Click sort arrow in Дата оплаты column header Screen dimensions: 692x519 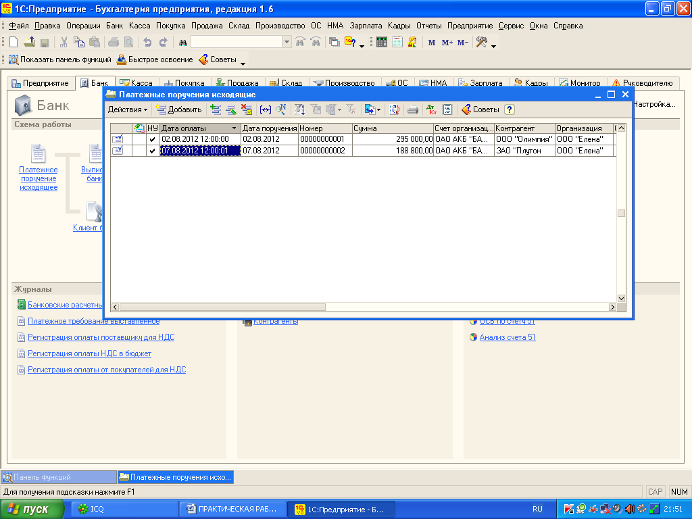pos(234,128)
